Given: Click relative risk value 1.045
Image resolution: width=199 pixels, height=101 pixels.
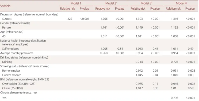Looking at the screenshot, I should coord(139,75).
